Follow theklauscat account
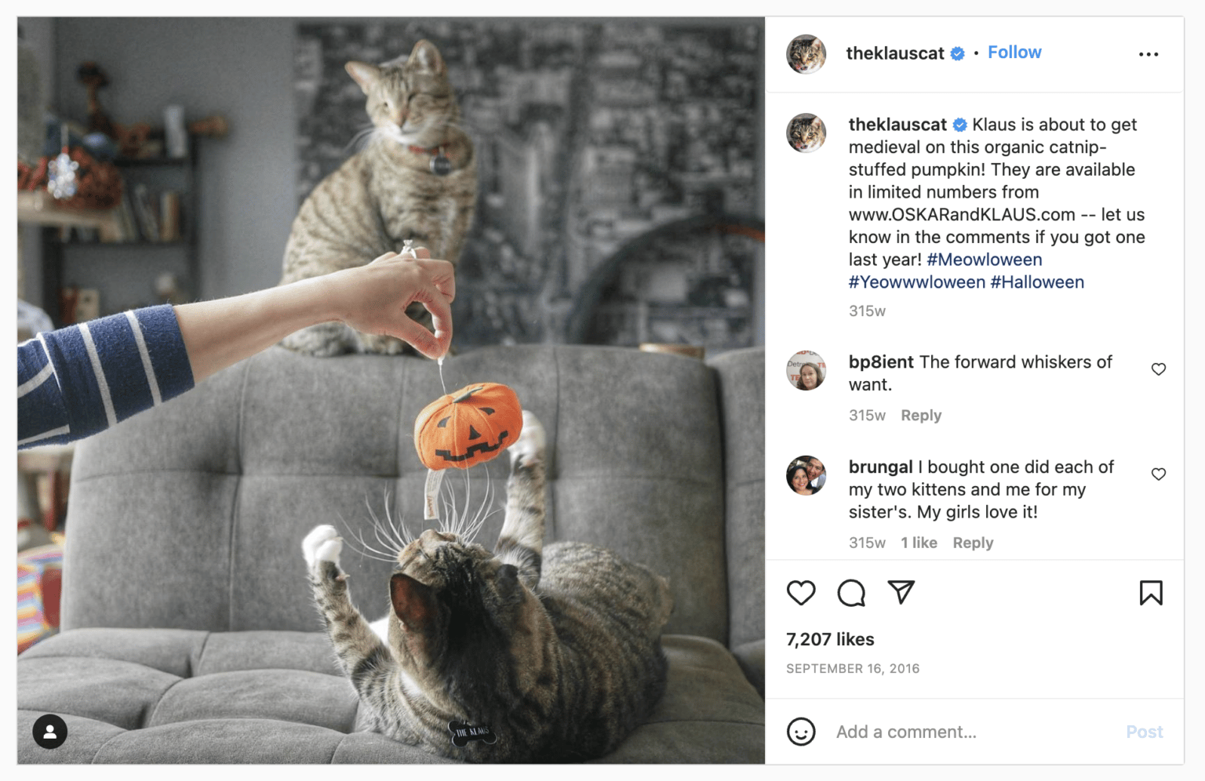Screen dimensions: 1205x781 [x=1014, y=53]
